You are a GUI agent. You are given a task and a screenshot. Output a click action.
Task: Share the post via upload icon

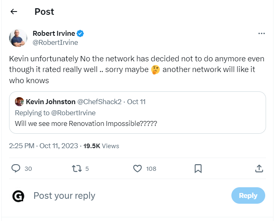pos(259,168)
